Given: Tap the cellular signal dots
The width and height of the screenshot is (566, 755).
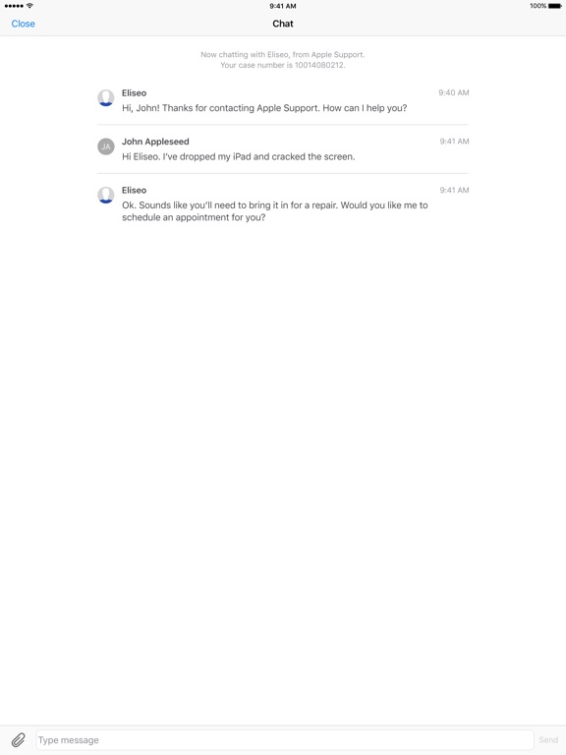Looking at the screenshot, I should pyautogui.click(x=14, y=6).
